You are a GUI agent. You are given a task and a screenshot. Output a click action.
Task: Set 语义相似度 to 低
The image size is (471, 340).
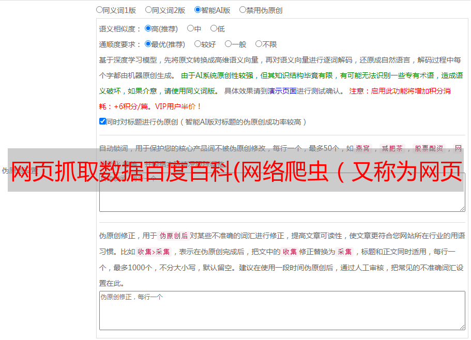coord(214,28)
